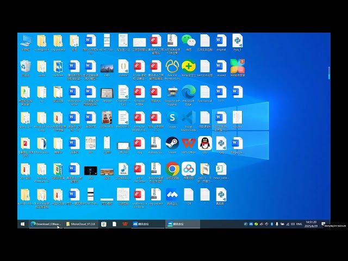Open the WeChat desktop icon
This screenshot has width=348, height=261.
click(x=189, y=41)
